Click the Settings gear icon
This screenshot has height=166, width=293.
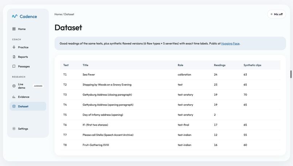14,129
